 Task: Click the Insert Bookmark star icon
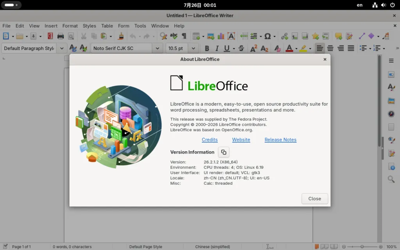(x=315, y=36)
